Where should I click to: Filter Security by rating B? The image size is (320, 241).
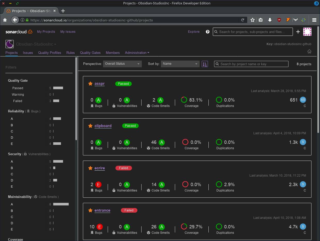39,168
